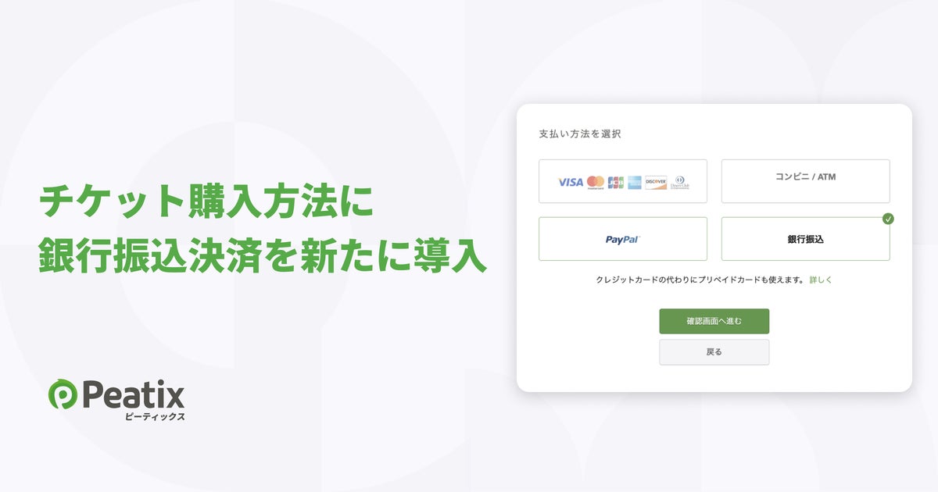
Task: Click the チケット購入方法に headline line
Action: (x=206, y=202)
